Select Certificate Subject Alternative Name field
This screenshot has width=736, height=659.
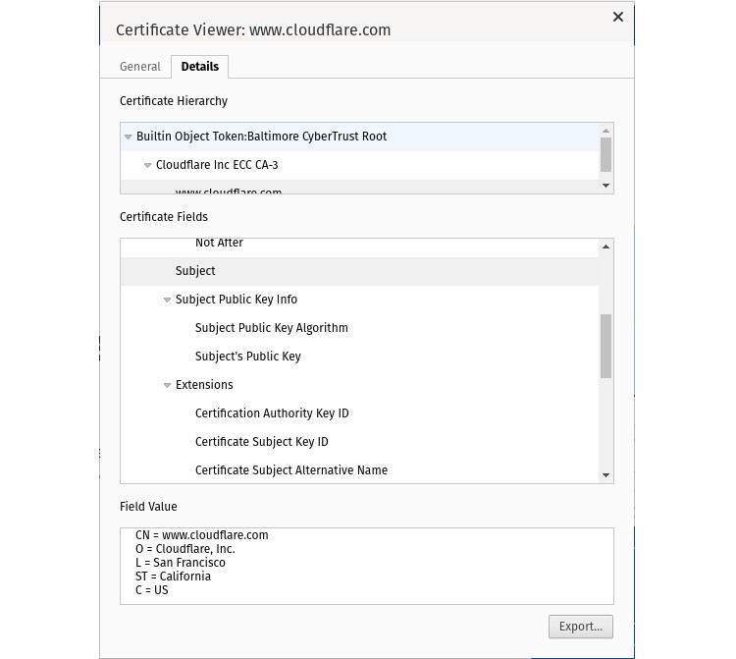(359, 469)
